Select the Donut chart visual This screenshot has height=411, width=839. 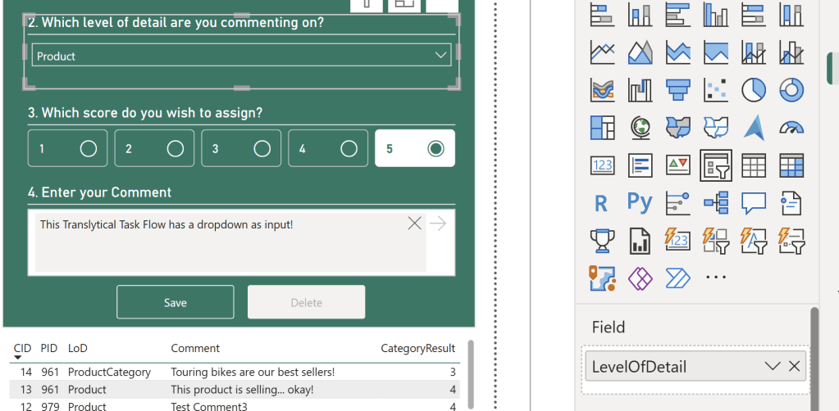(791, 89)
